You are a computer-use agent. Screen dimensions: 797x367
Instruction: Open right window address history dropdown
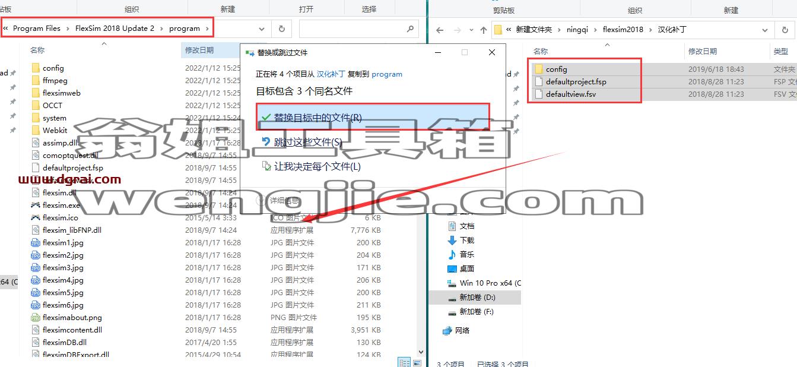[766, 29]
